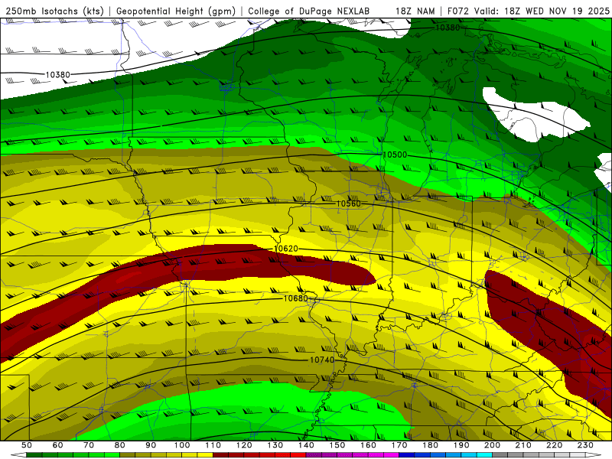Click the 140 value on the color scale
Viewport: 612px width, 459px height.
(x=305, y=445)
